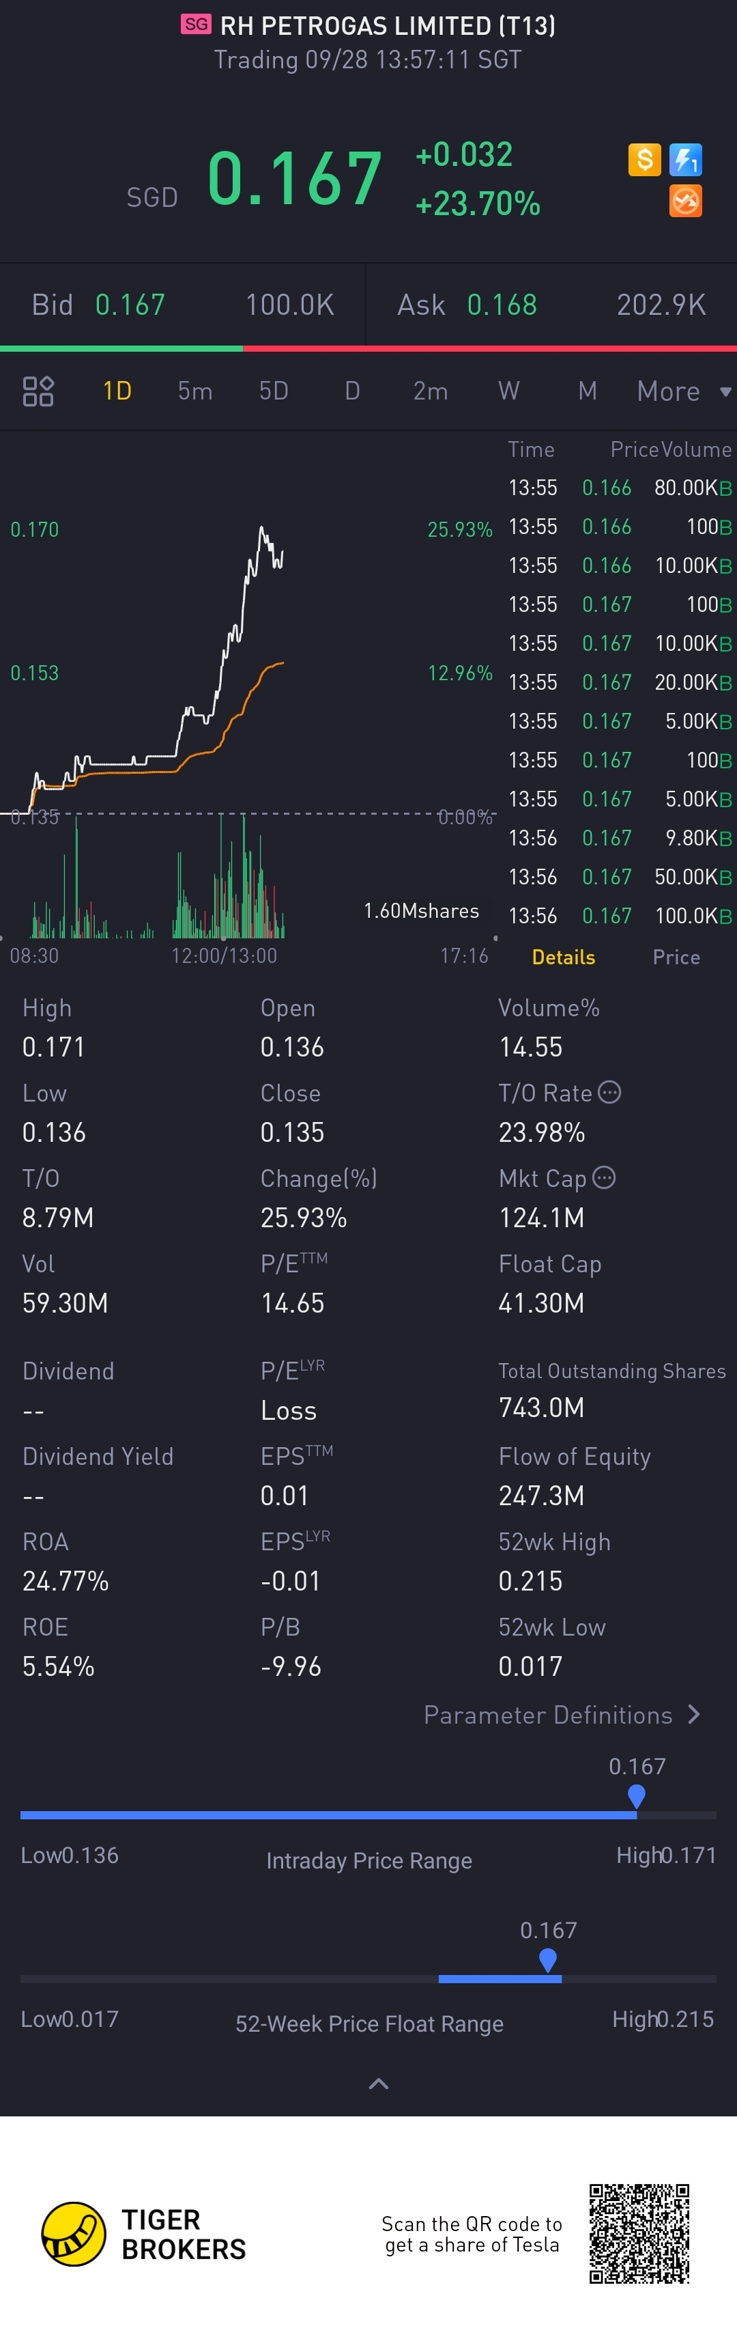Switch to the 5m chart tab
Screen dimensions: 737x2352
[195, 391]
